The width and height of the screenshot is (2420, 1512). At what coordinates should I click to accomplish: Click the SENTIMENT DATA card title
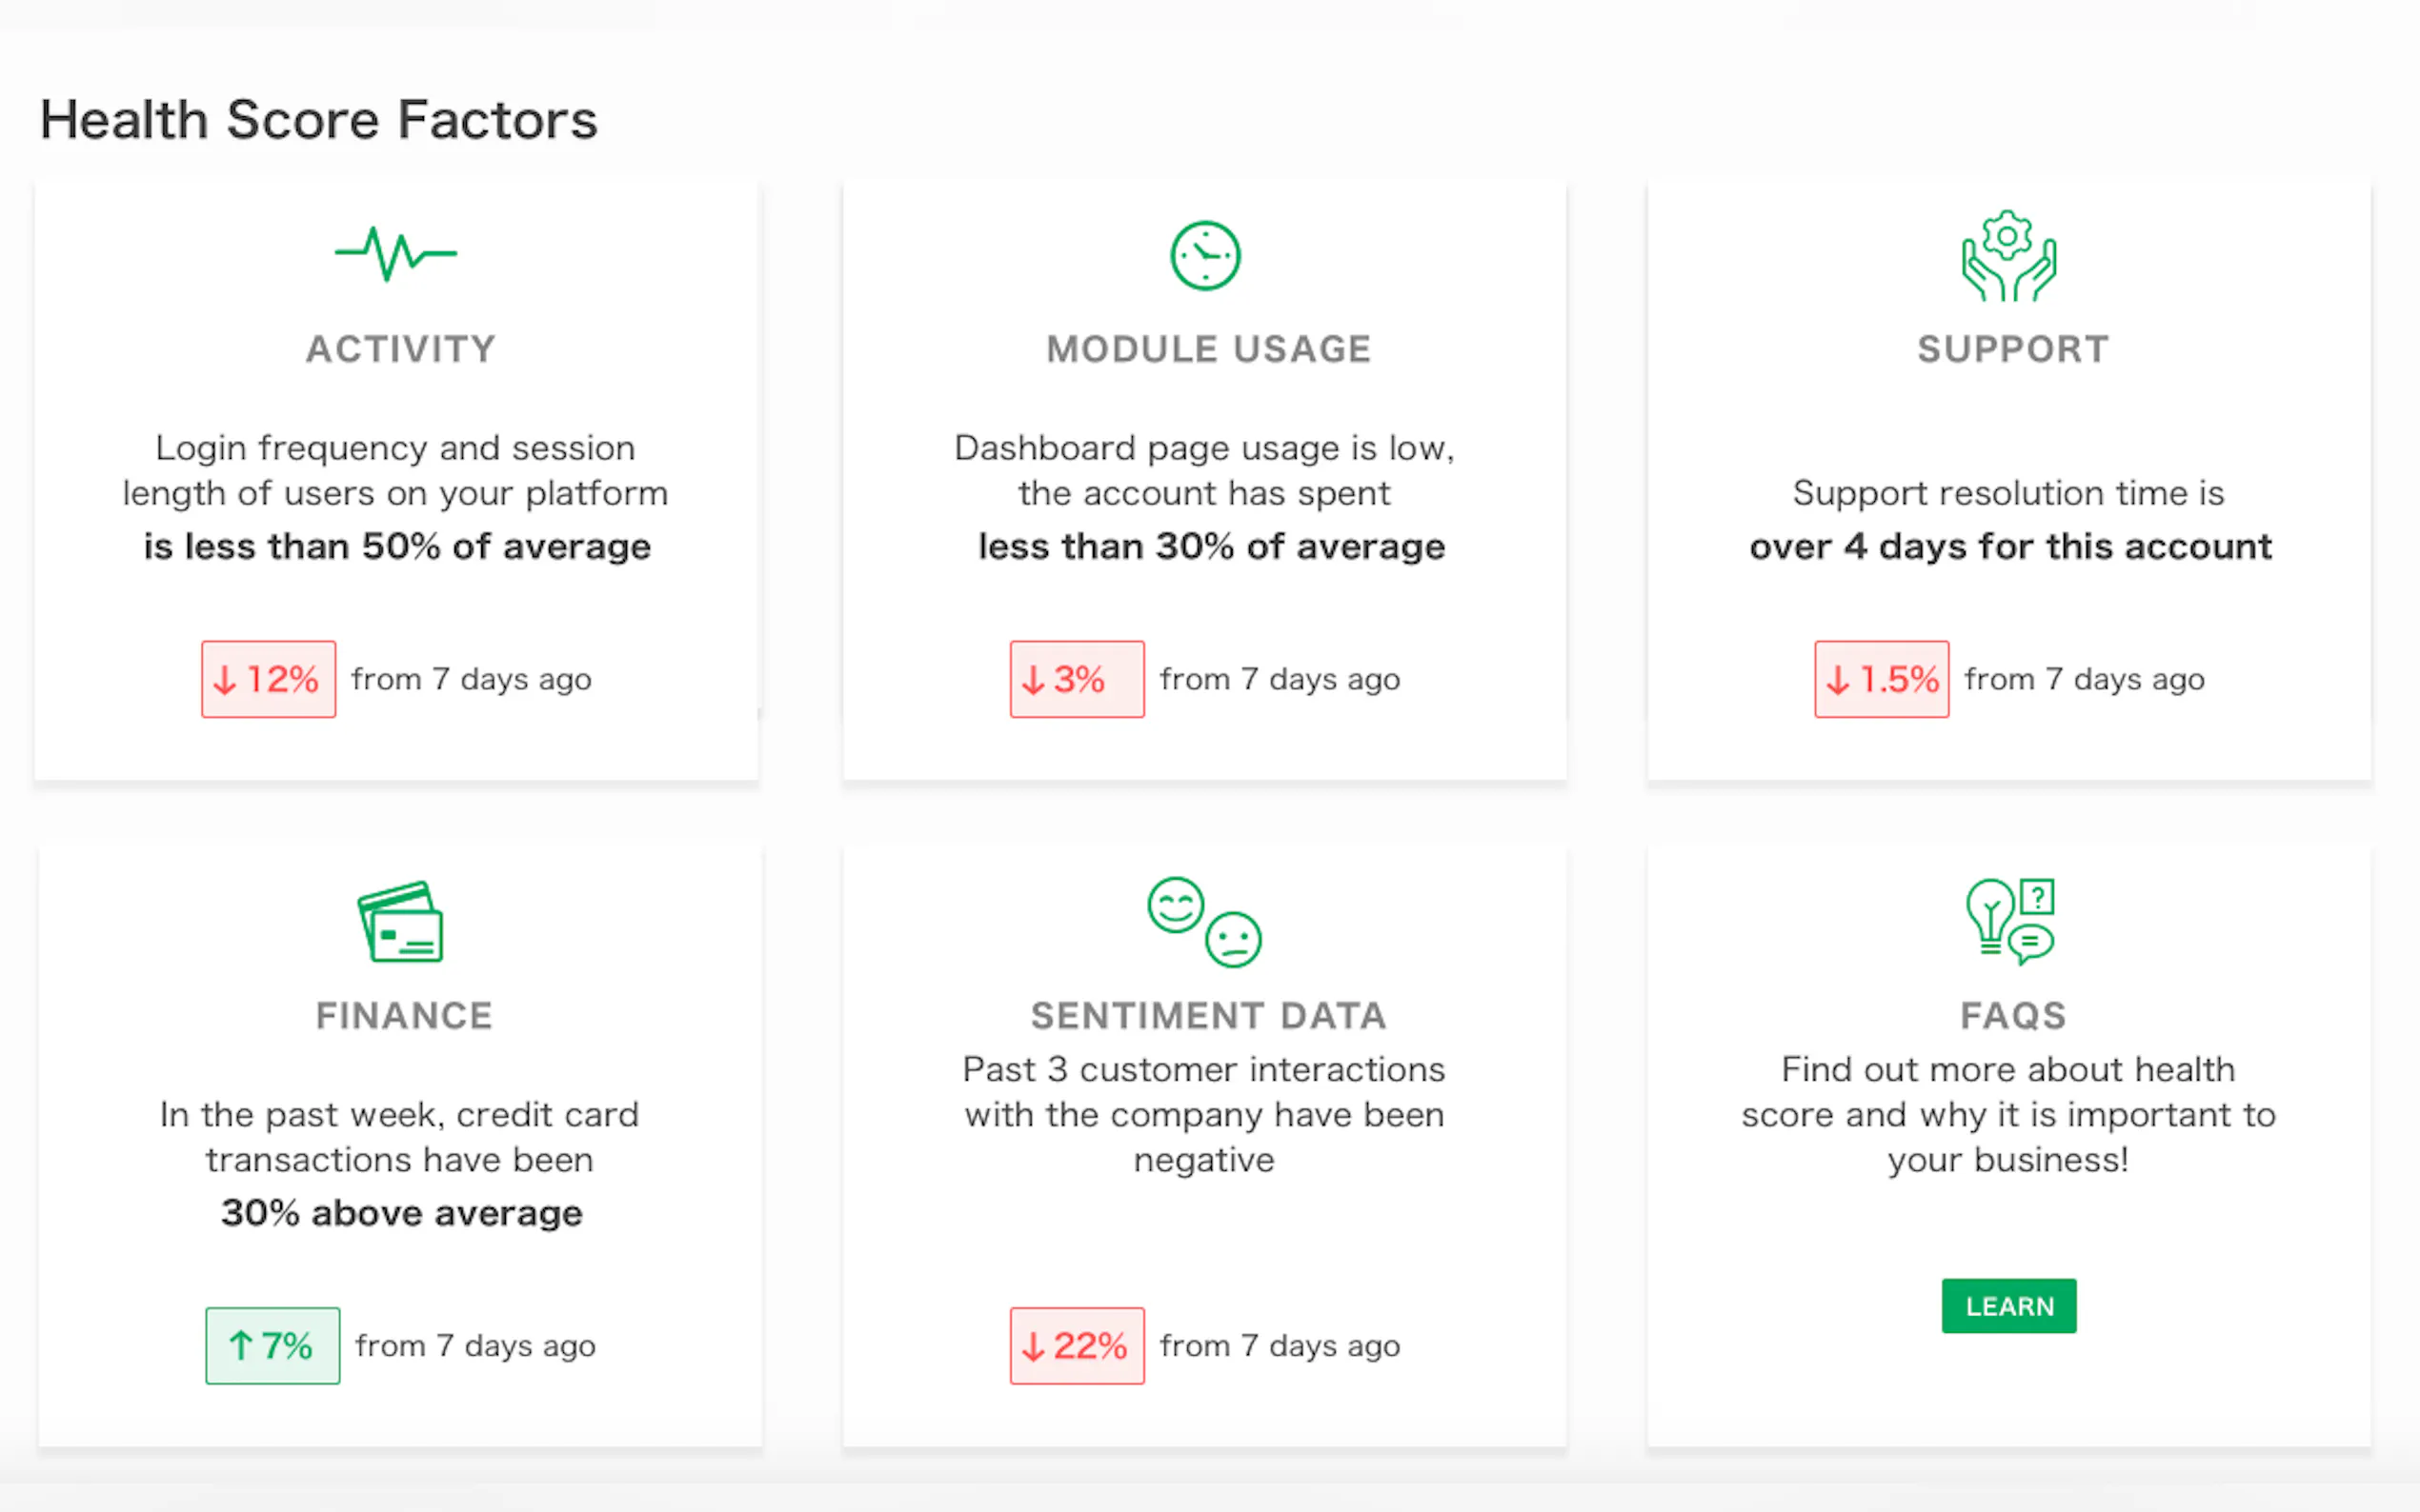click(x=1208, y=1016)
